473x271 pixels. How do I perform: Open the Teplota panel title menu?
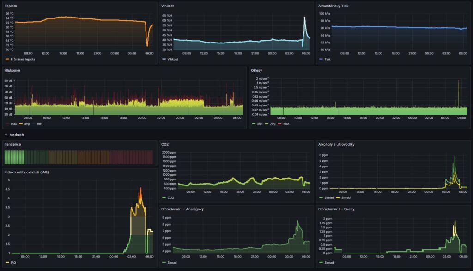(11, 6)
